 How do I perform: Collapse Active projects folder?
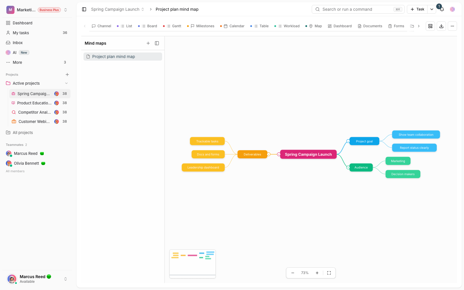coord(66,83)
